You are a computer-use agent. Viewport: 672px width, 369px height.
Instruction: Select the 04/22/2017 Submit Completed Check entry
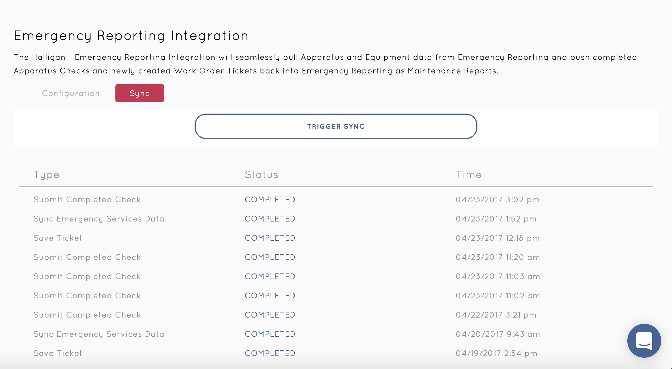click(x=87, y=315)
